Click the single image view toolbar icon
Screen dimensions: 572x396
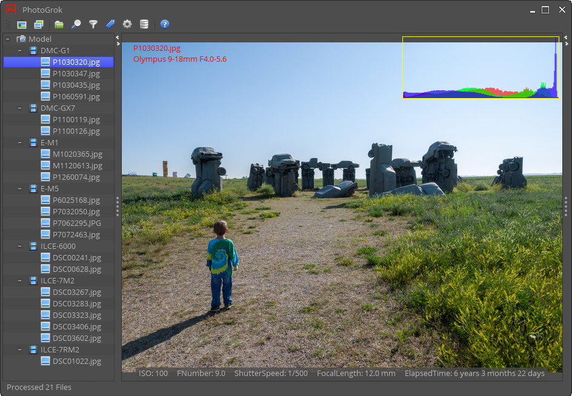22,24
